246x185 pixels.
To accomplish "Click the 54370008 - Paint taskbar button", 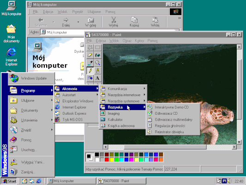I will pos(121,181).
